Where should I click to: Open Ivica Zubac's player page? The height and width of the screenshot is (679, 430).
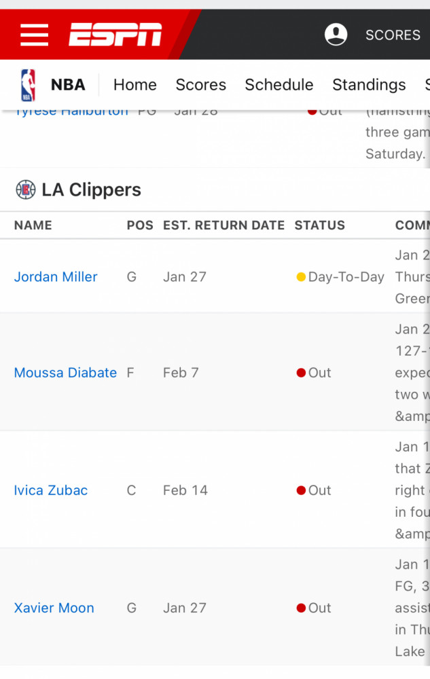(51, 490)
